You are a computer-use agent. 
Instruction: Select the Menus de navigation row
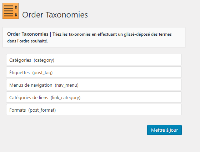tap(94, 85)
